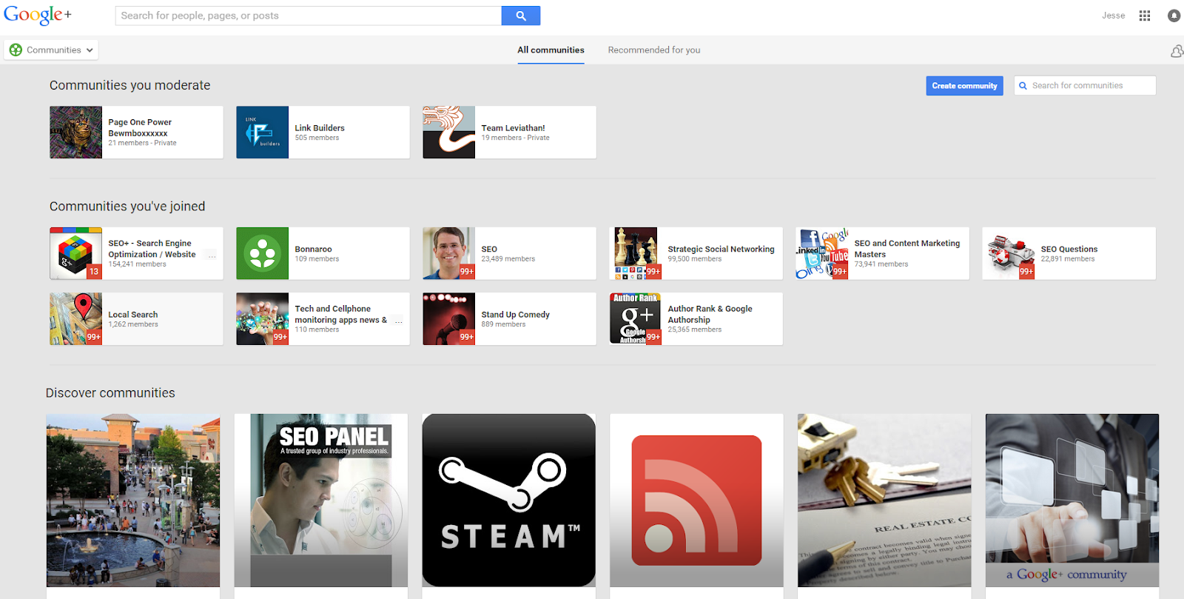Open the Team Leviathan! title link
Viewport: 1184px width, 599px height.
coord(513,128)
